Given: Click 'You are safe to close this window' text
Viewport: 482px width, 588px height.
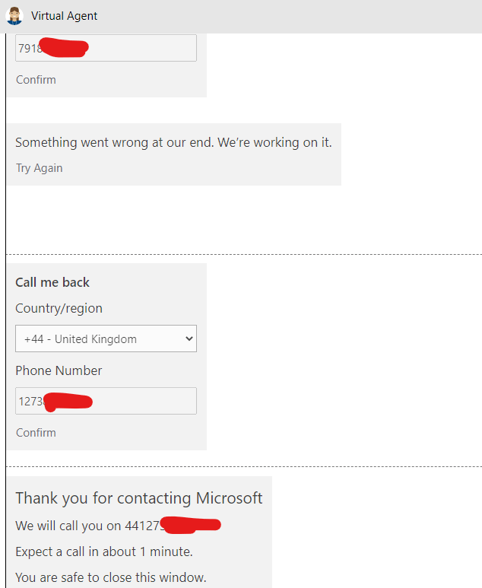Looking at the screenshot, I should 111,577.
